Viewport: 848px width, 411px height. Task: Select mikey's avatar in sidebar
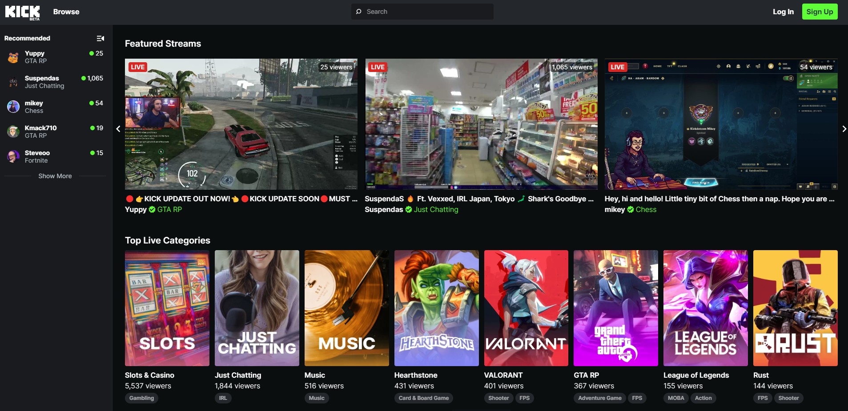pos(13,107)
